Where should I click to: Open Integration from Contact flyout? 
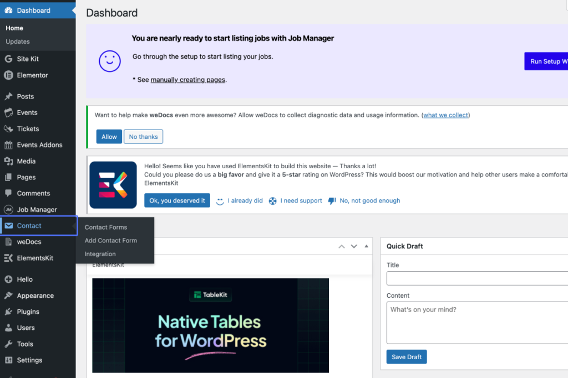pyautogui.click(x=100, y=254)
